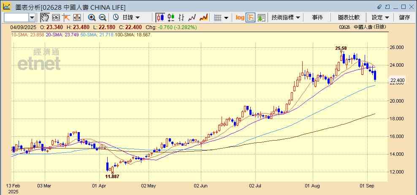
Task: Click the binoculars view icon
Action: coord(56,18)
